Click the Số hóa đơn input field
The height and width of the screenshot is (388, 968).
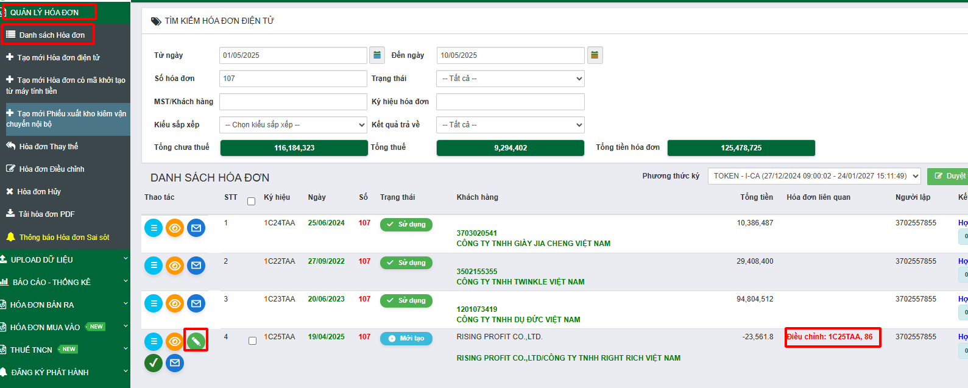click(x=293, y=79)
